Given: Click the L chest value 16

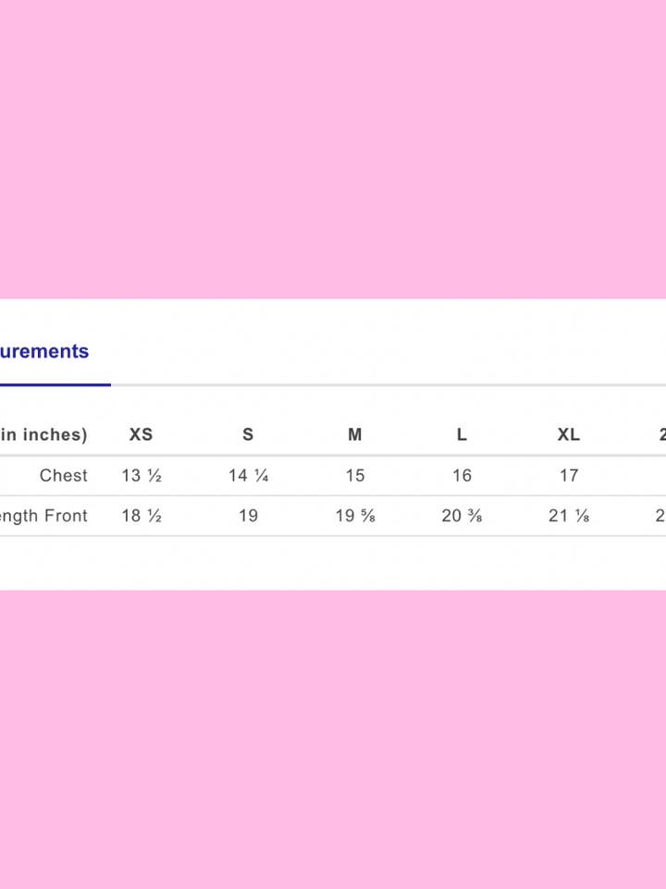Looking at the screenshot, I should point(462,475).
